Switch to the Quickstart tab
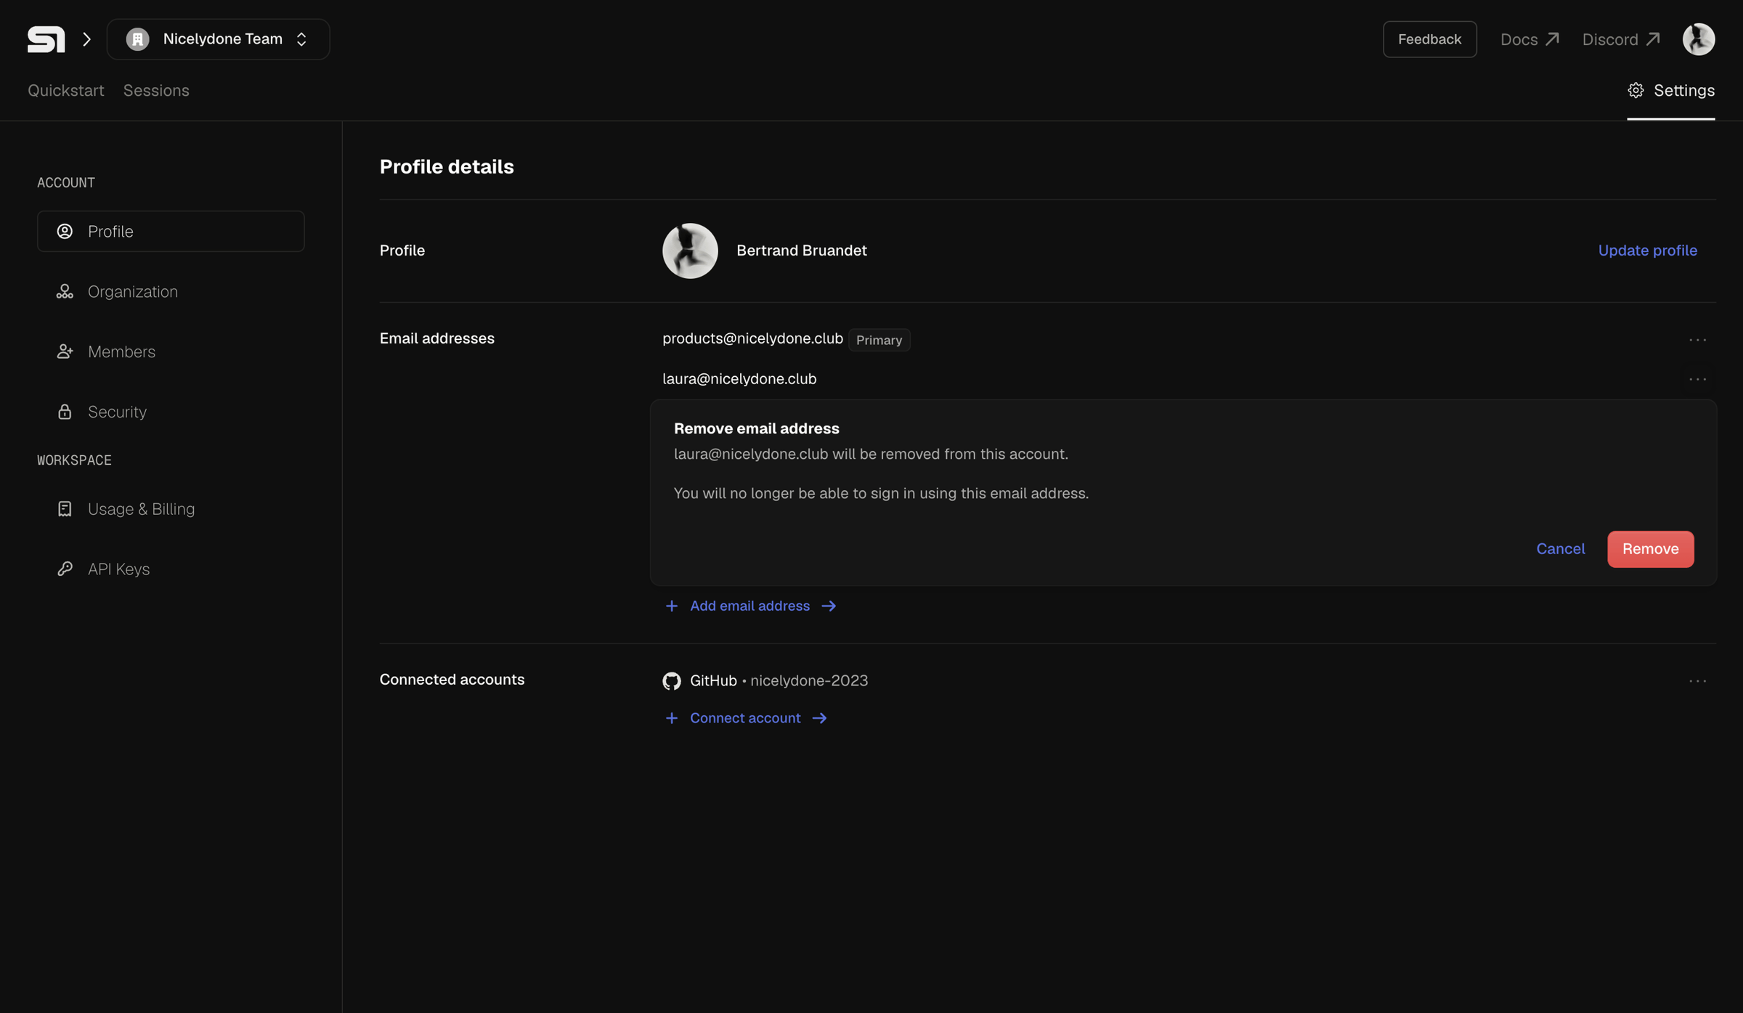This screenshot has width=1743, height=1013. 66,91
